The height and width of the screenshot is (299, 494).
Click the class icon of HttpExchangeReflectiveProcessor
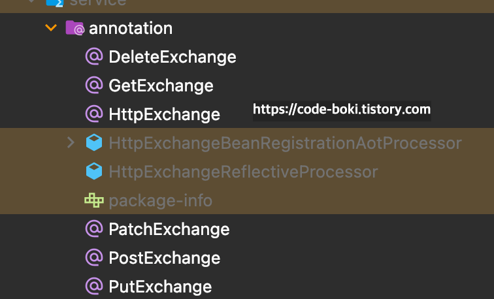click(94, 171)
